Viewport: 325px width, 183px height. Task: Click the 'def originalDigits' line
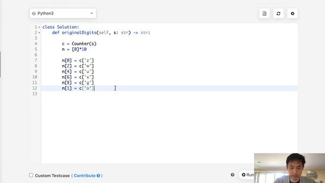101,33
